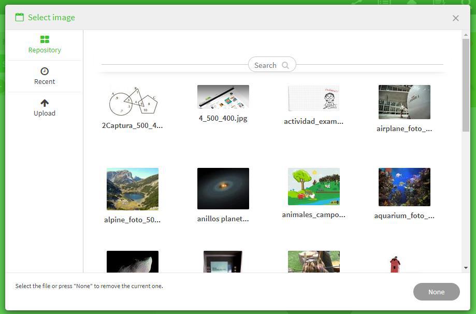Image resolution: width=476 pixels, height=314 pixels.
Task: Click the Repository grid icon
Action: point(45,39)
